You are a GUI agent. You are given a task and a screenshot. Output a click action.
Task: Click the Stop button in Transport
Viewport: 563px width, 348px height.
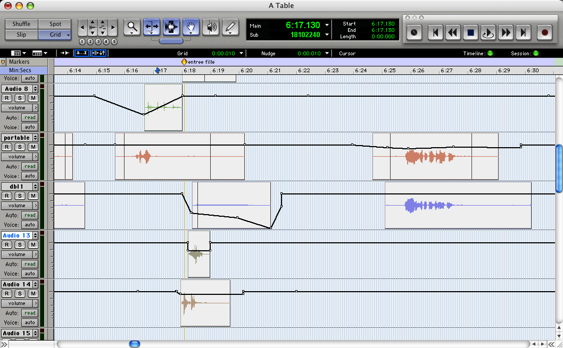pyautogui.click(x=470, y=33)
